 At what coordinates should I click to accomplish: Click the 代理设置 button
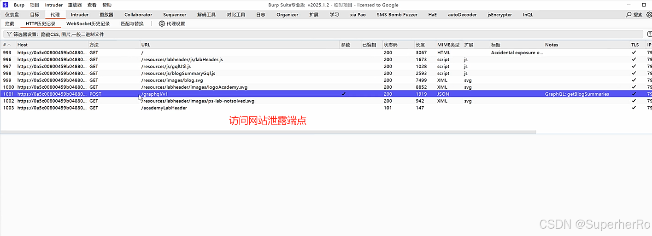click(172, 23)
